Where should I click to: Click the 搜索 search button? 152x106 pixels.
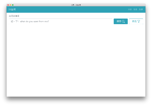point(121,21)
